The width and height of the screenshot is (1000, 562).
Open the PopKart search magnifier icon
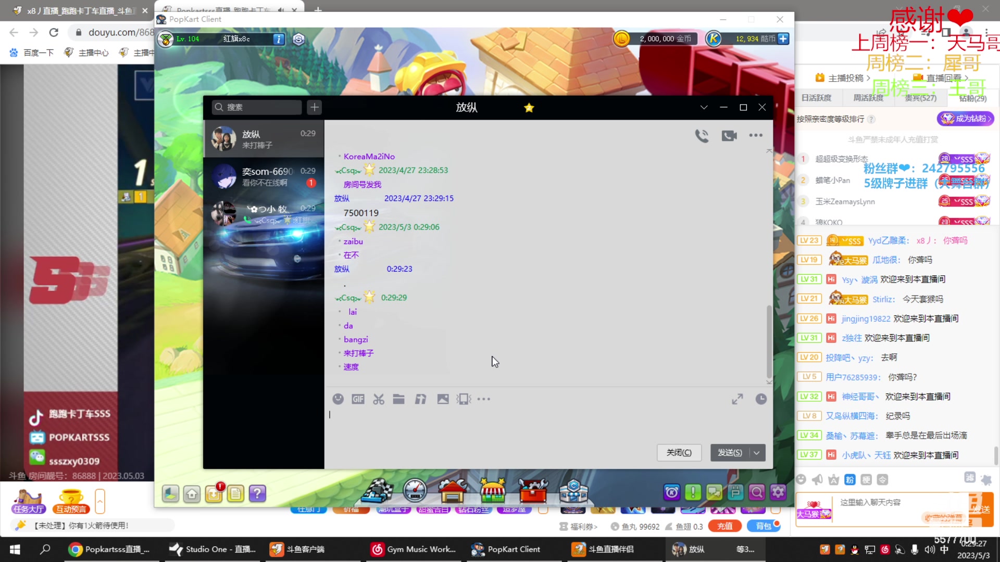(x=757, y=492)
